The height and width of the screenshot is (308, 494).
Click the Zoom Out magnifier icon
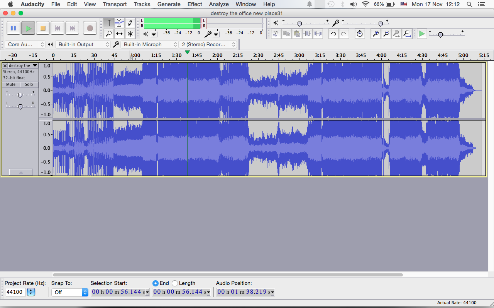click(386, 33)
